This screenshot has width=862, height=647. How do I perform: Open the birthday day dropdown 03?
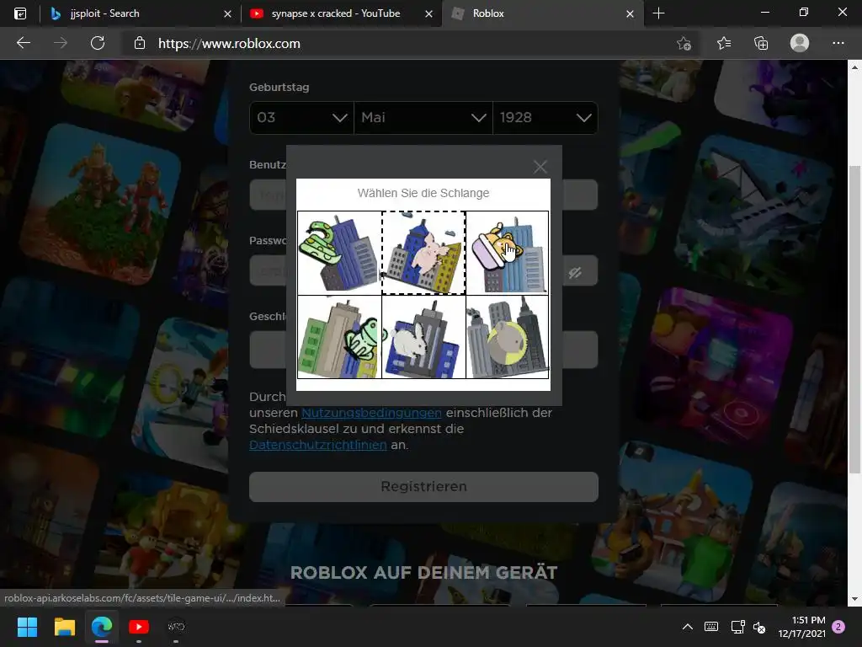[302, 118]
